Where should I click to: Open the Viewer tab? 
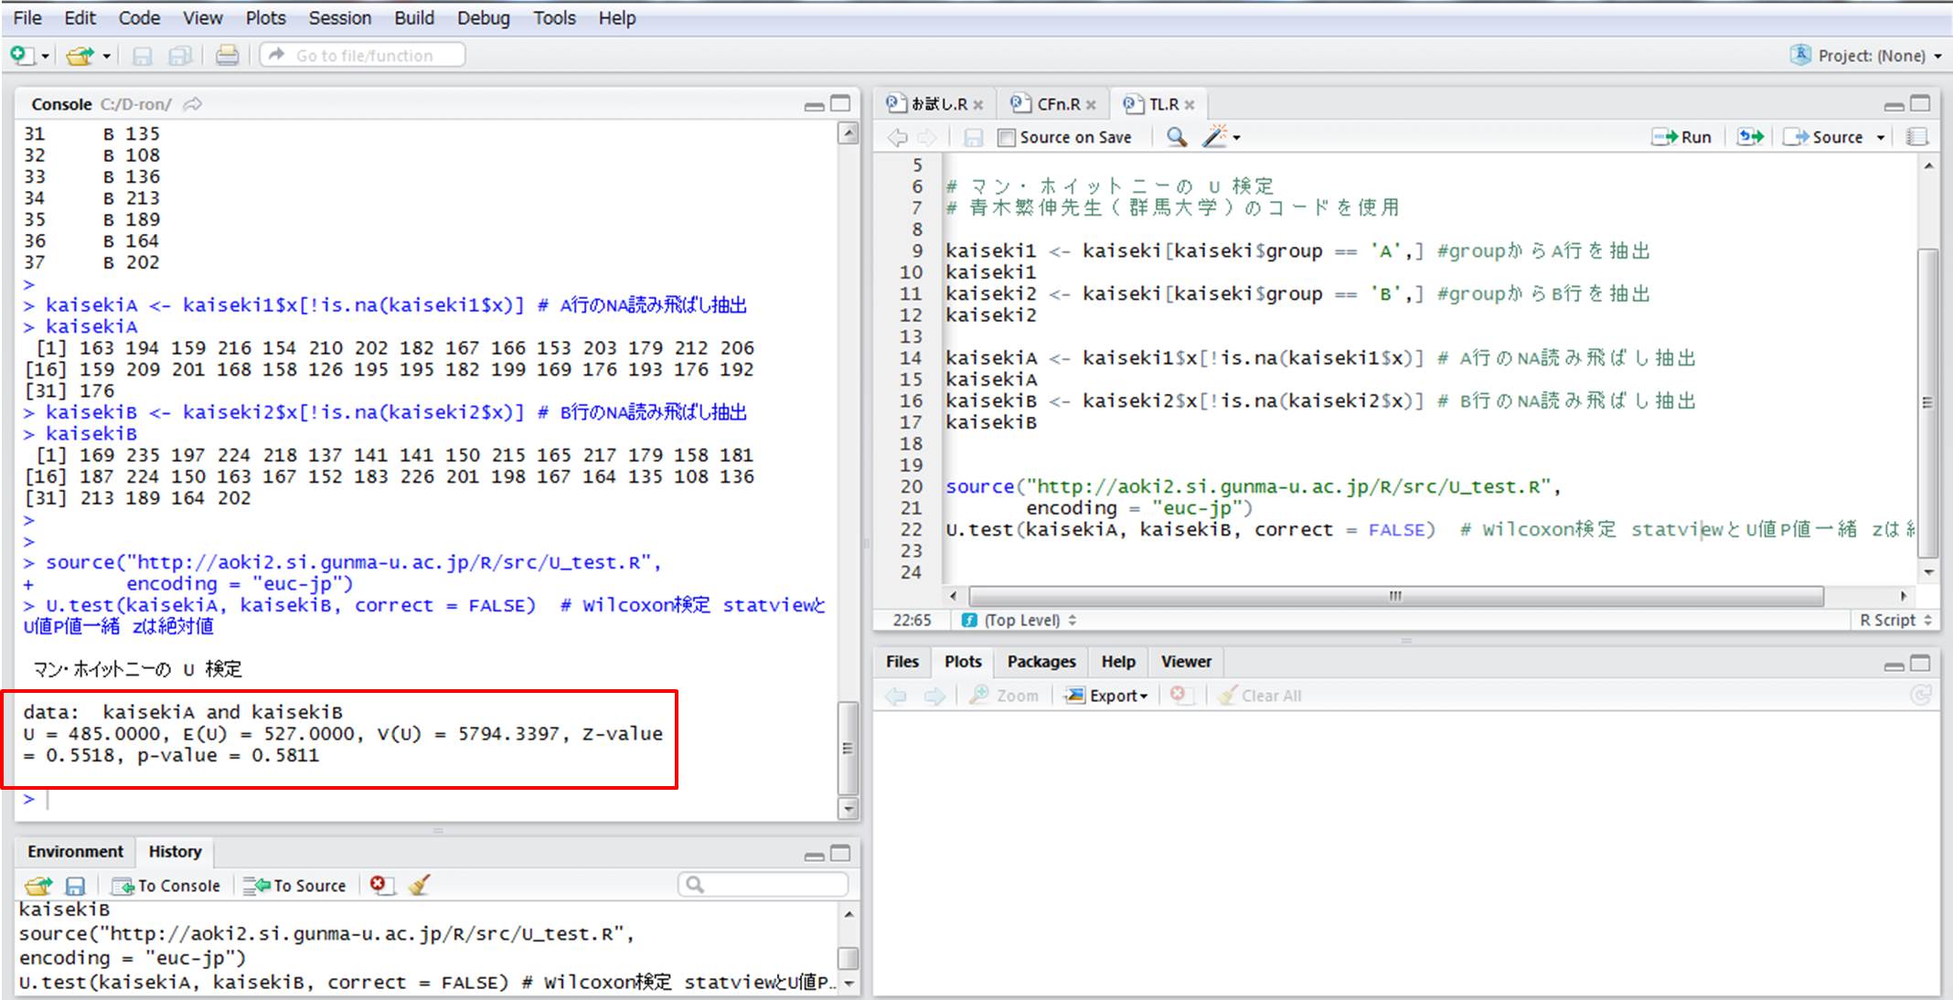(x=1186, y=662)
